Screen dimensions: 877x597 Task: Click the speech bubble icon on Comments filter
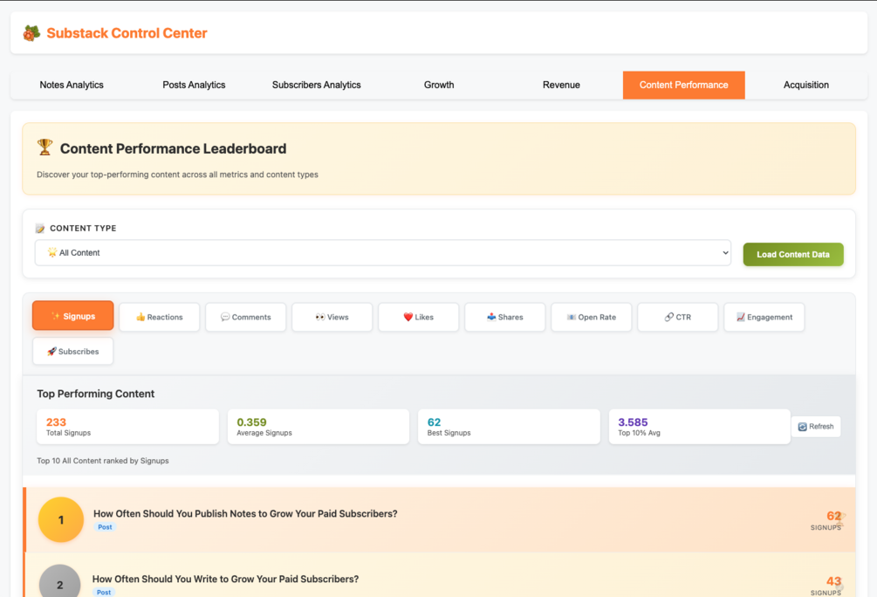coord(225,317)
